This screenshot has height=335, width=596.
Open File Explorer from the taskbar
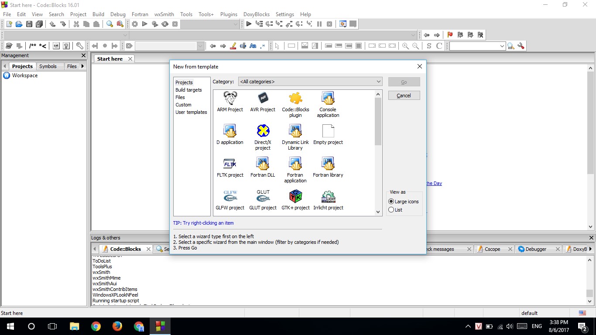tap(75, 326)
